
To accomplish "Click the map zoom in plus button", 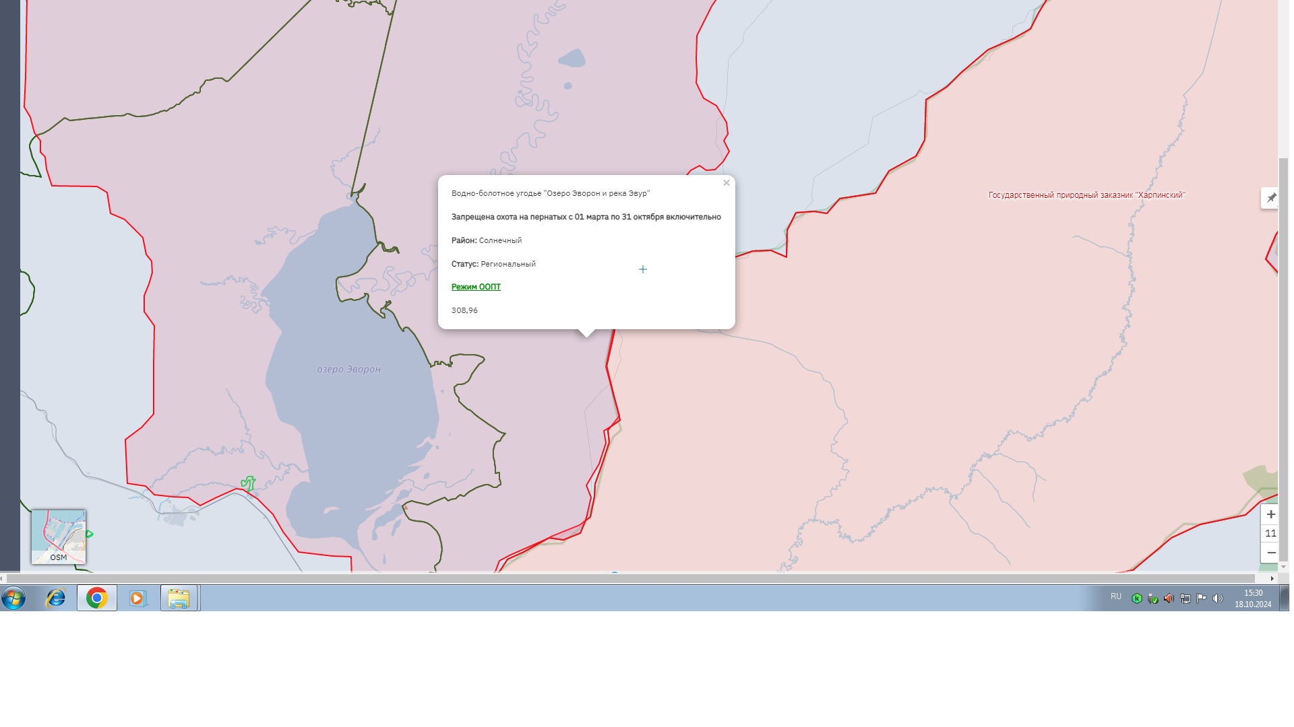I will click(x=1270, y=514).
